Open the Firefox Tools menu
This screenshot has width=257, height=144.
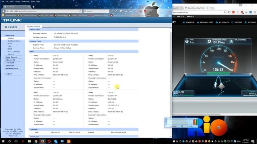pos(33,2)
